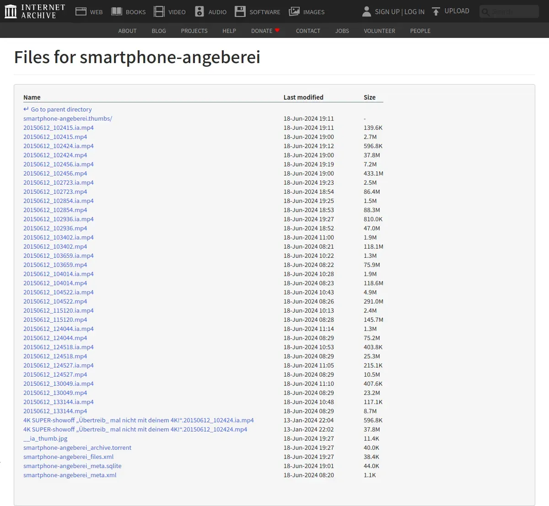Click the 433.1M size value

point(373,173)
